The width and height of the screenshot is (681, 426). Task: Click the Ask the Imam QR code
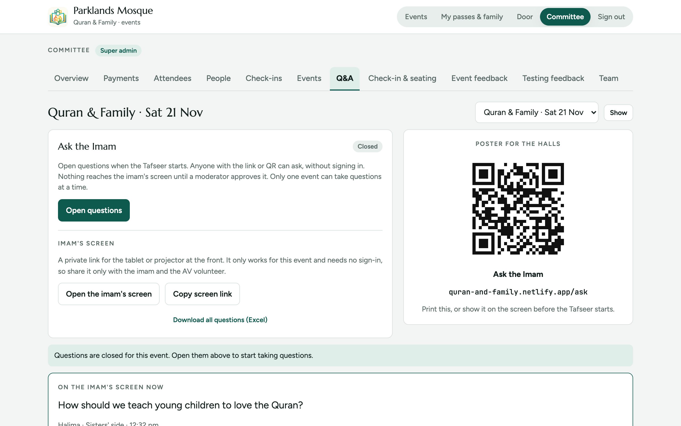pyautogui.click(x=518, y=209)
